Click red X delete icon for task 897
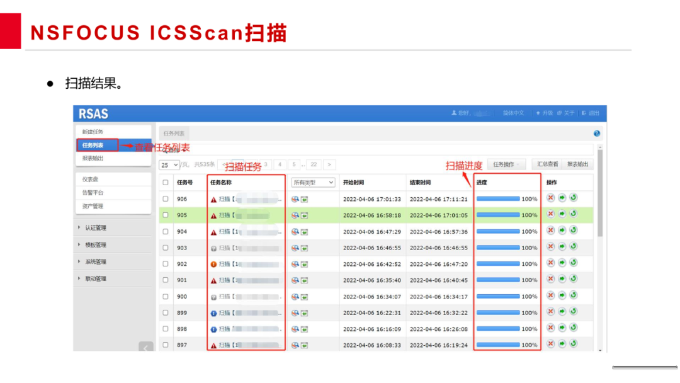The image size is (680, 383). click(x=550, y=343)
